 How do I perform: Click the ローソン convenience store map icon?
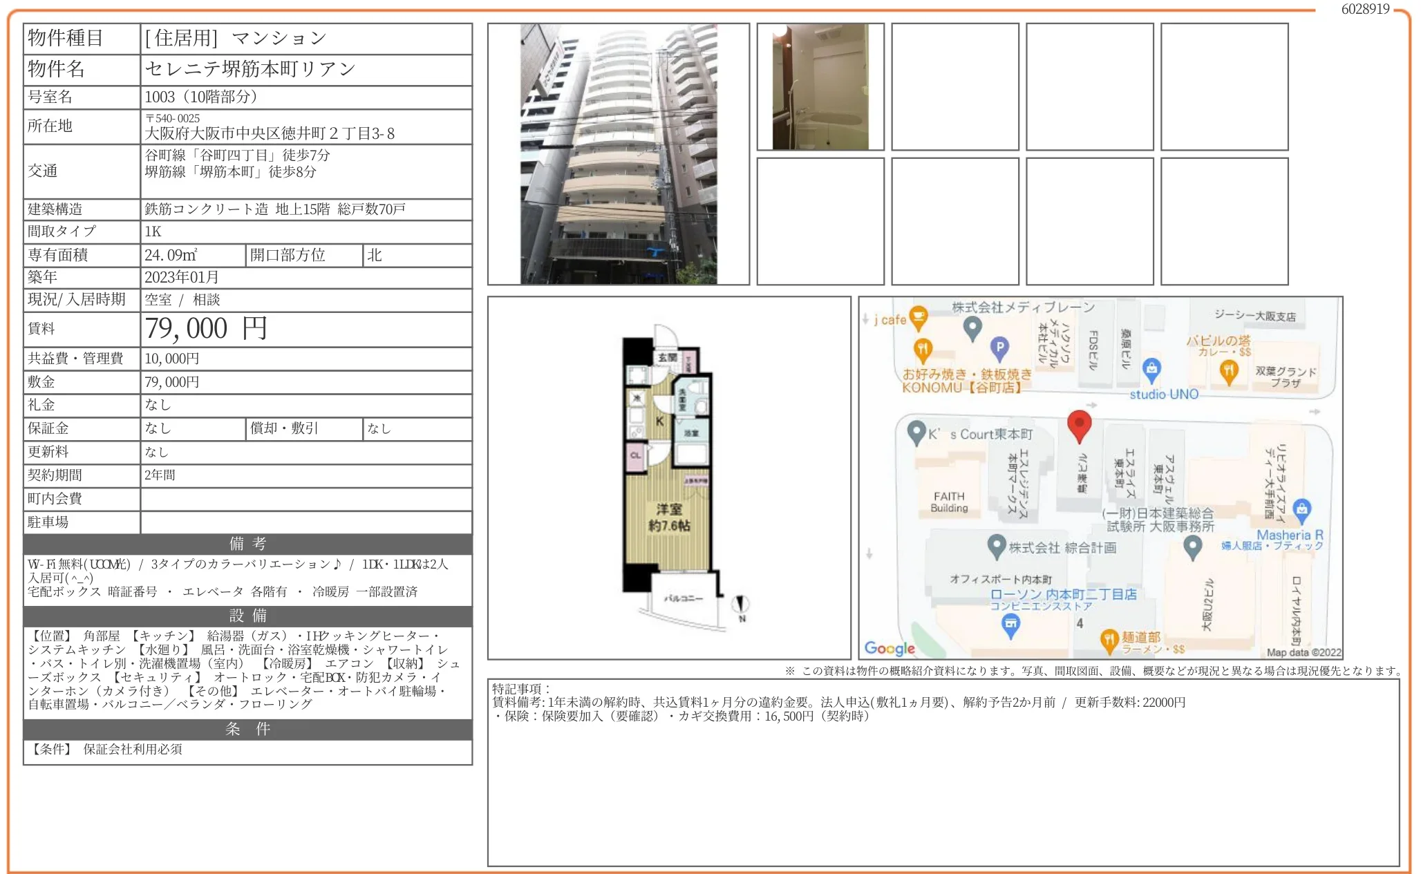point(1010,625)
